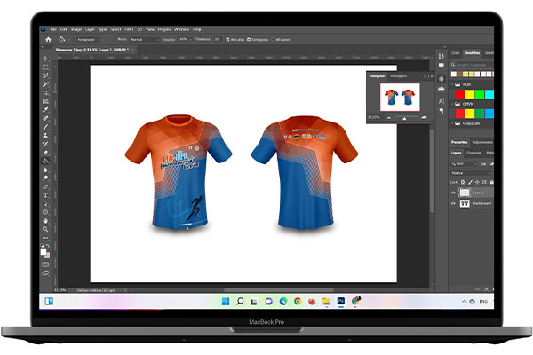This screenshot has width=533, height=355.
Task: Toggle lock transparent pixels
Action: [463, 182]
